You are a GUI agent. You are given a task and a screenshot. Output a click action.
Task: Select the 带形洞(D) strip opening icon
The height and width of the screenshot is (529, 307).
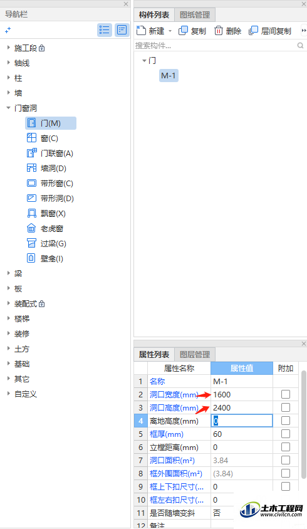click(31, 198)
